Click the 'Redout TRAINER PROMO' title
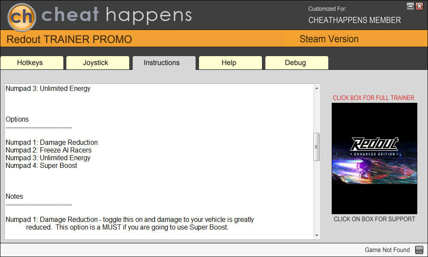The width and height of the screenshot is (428, 257). [x=69, y=39]
